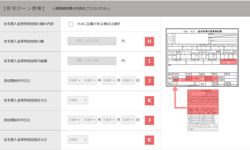Click the label 居住開始年月日②
The width and height of the screenshot is (250, 150).
click(x=17, y=120)
